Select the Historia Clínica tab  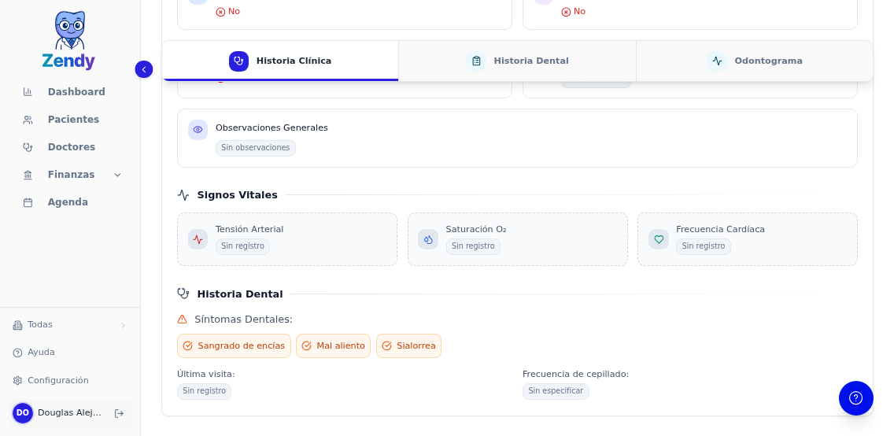pos(280,61)
